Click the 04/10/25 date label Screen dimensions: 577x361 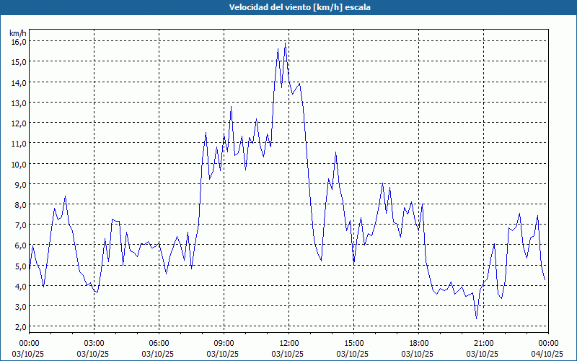(547, 354)
